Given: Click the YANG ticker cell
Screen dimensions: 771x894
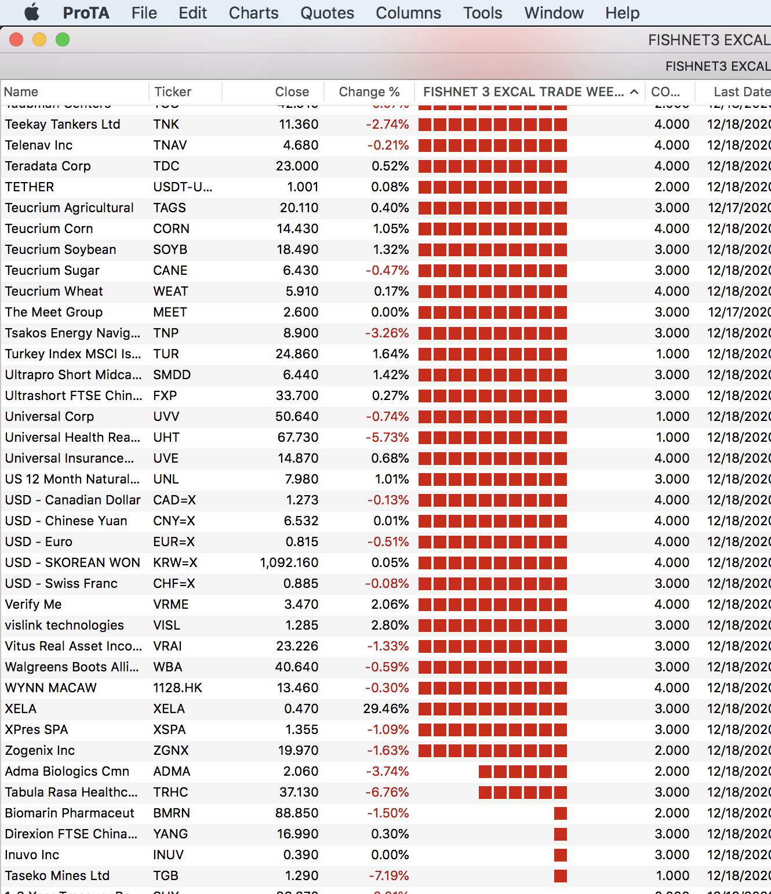Looking at the screenshot, I should pyautogui.click(x=170, y=834).
